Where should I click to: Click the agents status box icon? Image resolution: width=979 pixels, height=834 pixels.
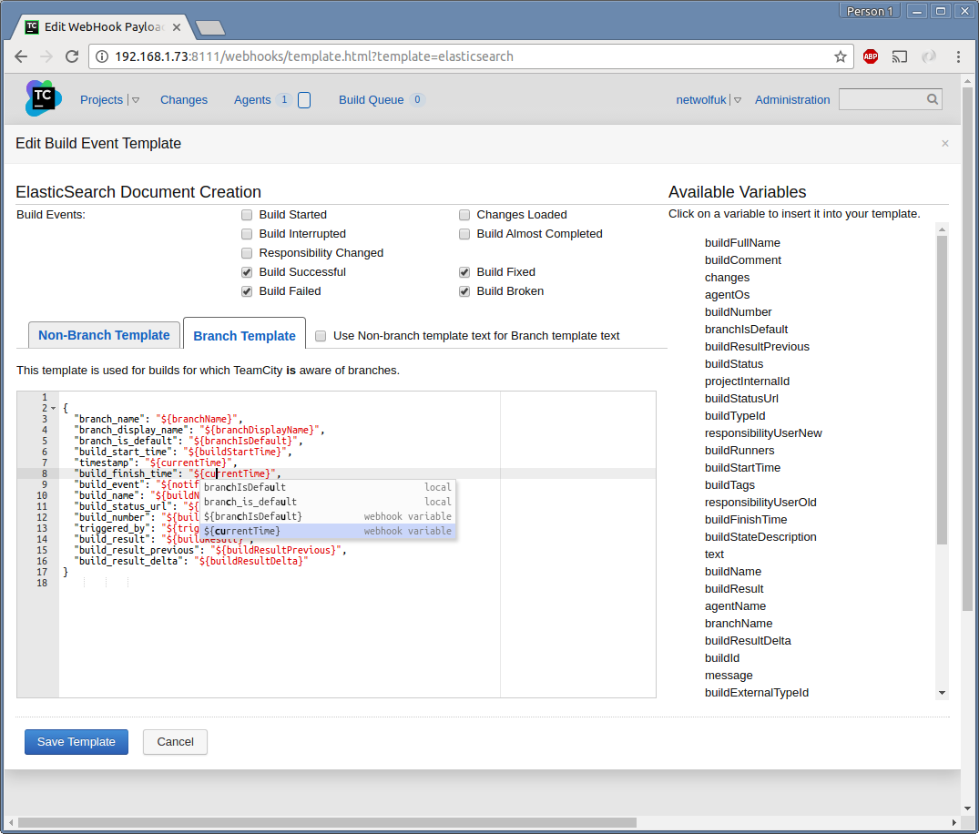coord(304,100)
